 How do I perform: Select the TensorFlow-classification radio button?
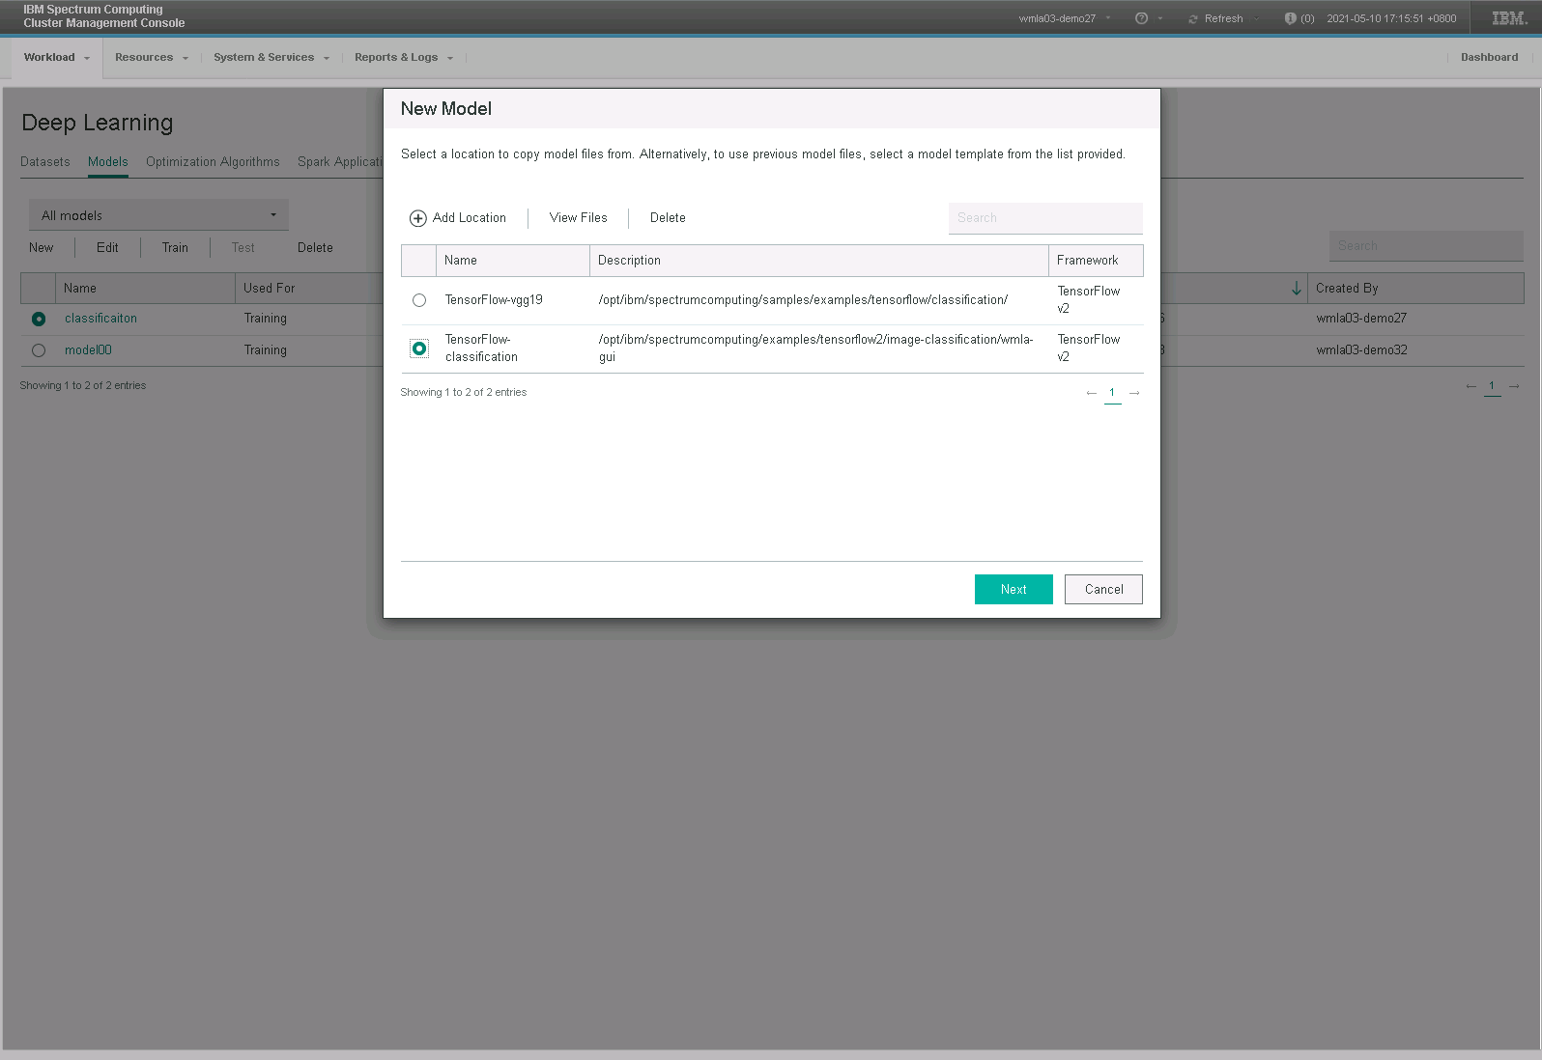(x=419, y=349)
